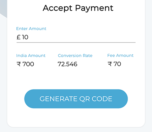Place cursor after the 10 amount
The width and height of the screenshot is (152, 132).
point(28,37)
